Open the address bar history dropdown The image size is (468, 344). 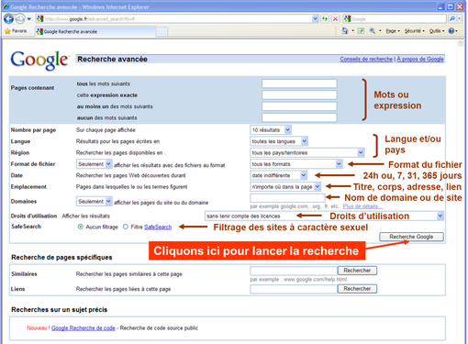click(x=316, y=19)
